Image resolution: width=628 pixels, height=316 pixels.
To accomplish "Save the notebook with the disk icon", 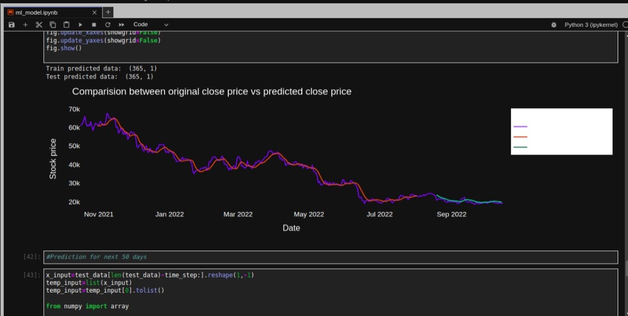I will (x=11, y=25).
